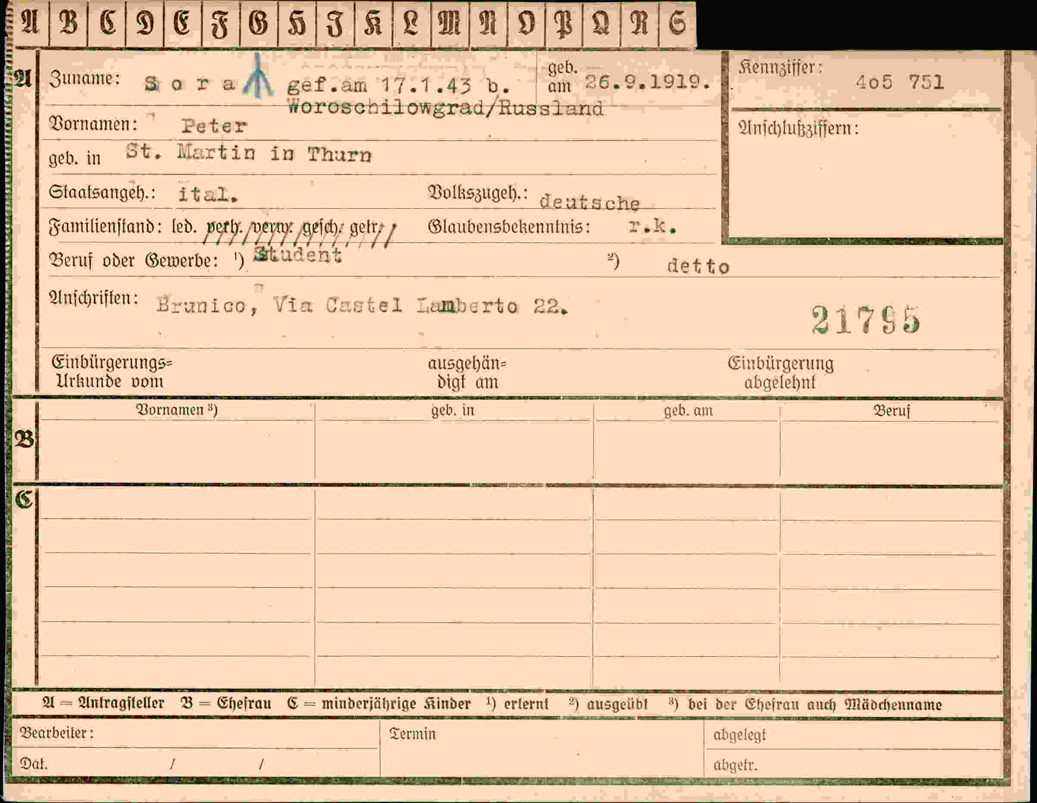The height and width of the screenshot is (803, 1037).
Task: Click the 'Volkszugeh.:' label
Action: (478, 193)
